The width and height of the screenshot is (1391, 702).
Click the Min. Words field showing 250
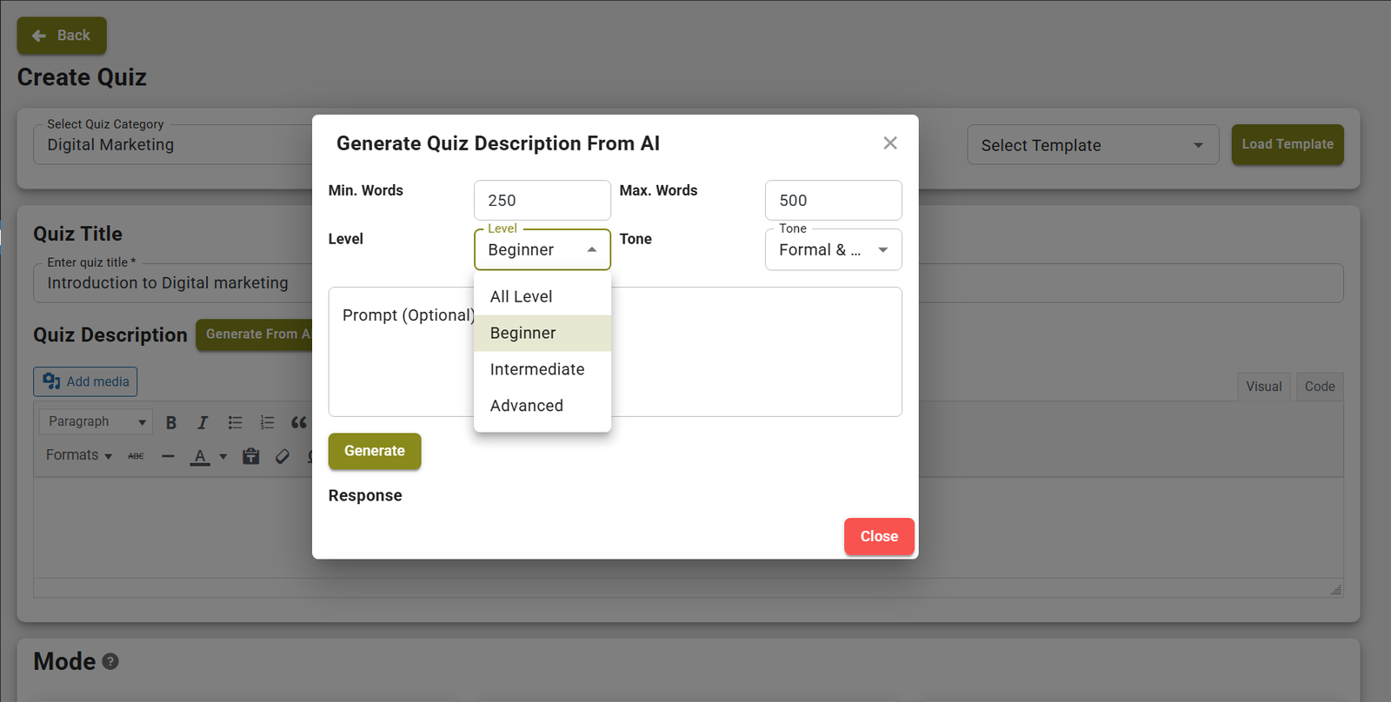point(542,201)
